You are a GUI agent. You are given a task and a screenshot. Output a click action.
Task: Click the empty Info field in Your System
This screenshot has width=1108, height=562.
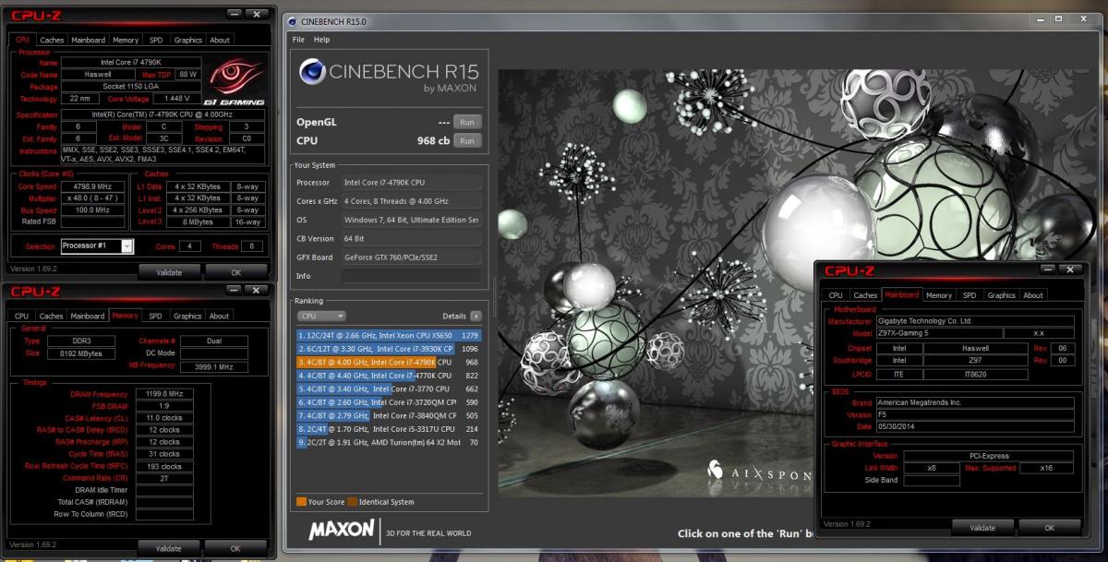point(411,276)
